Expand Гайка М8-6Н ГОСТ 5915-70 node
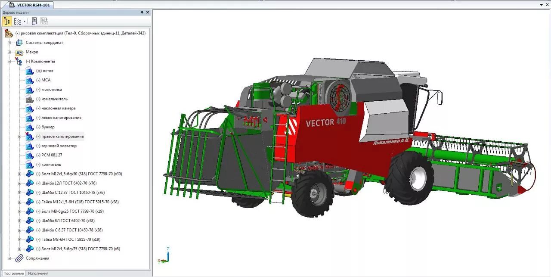Image resolution: width=551 pixels, height=277 pixels. [19, 240]
